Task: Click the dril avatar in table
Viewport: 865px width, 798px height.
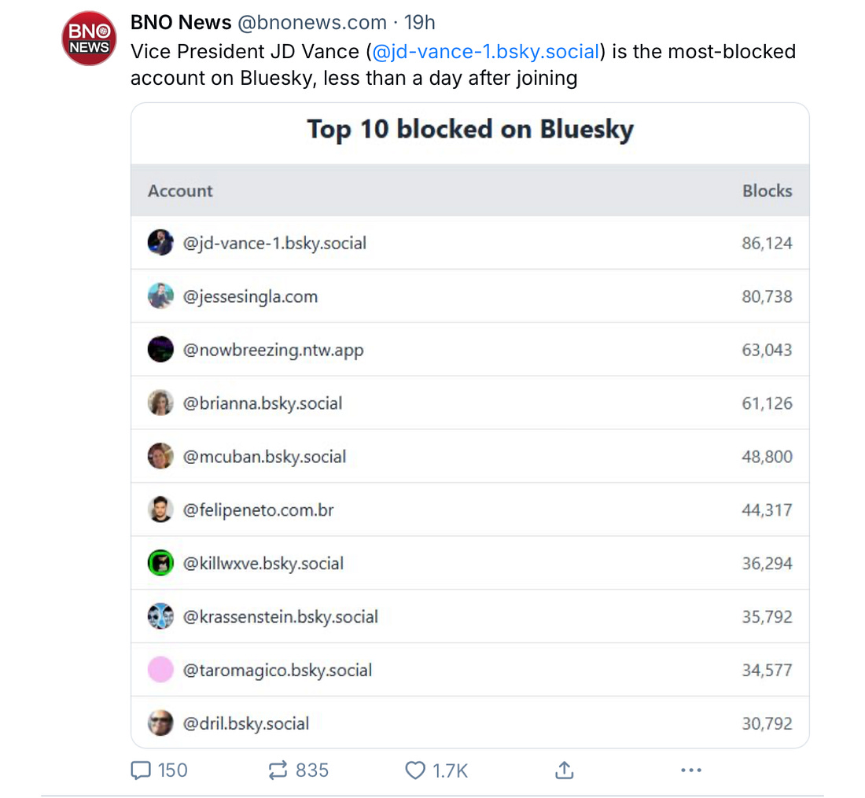Action: click(x=160, y=723)
